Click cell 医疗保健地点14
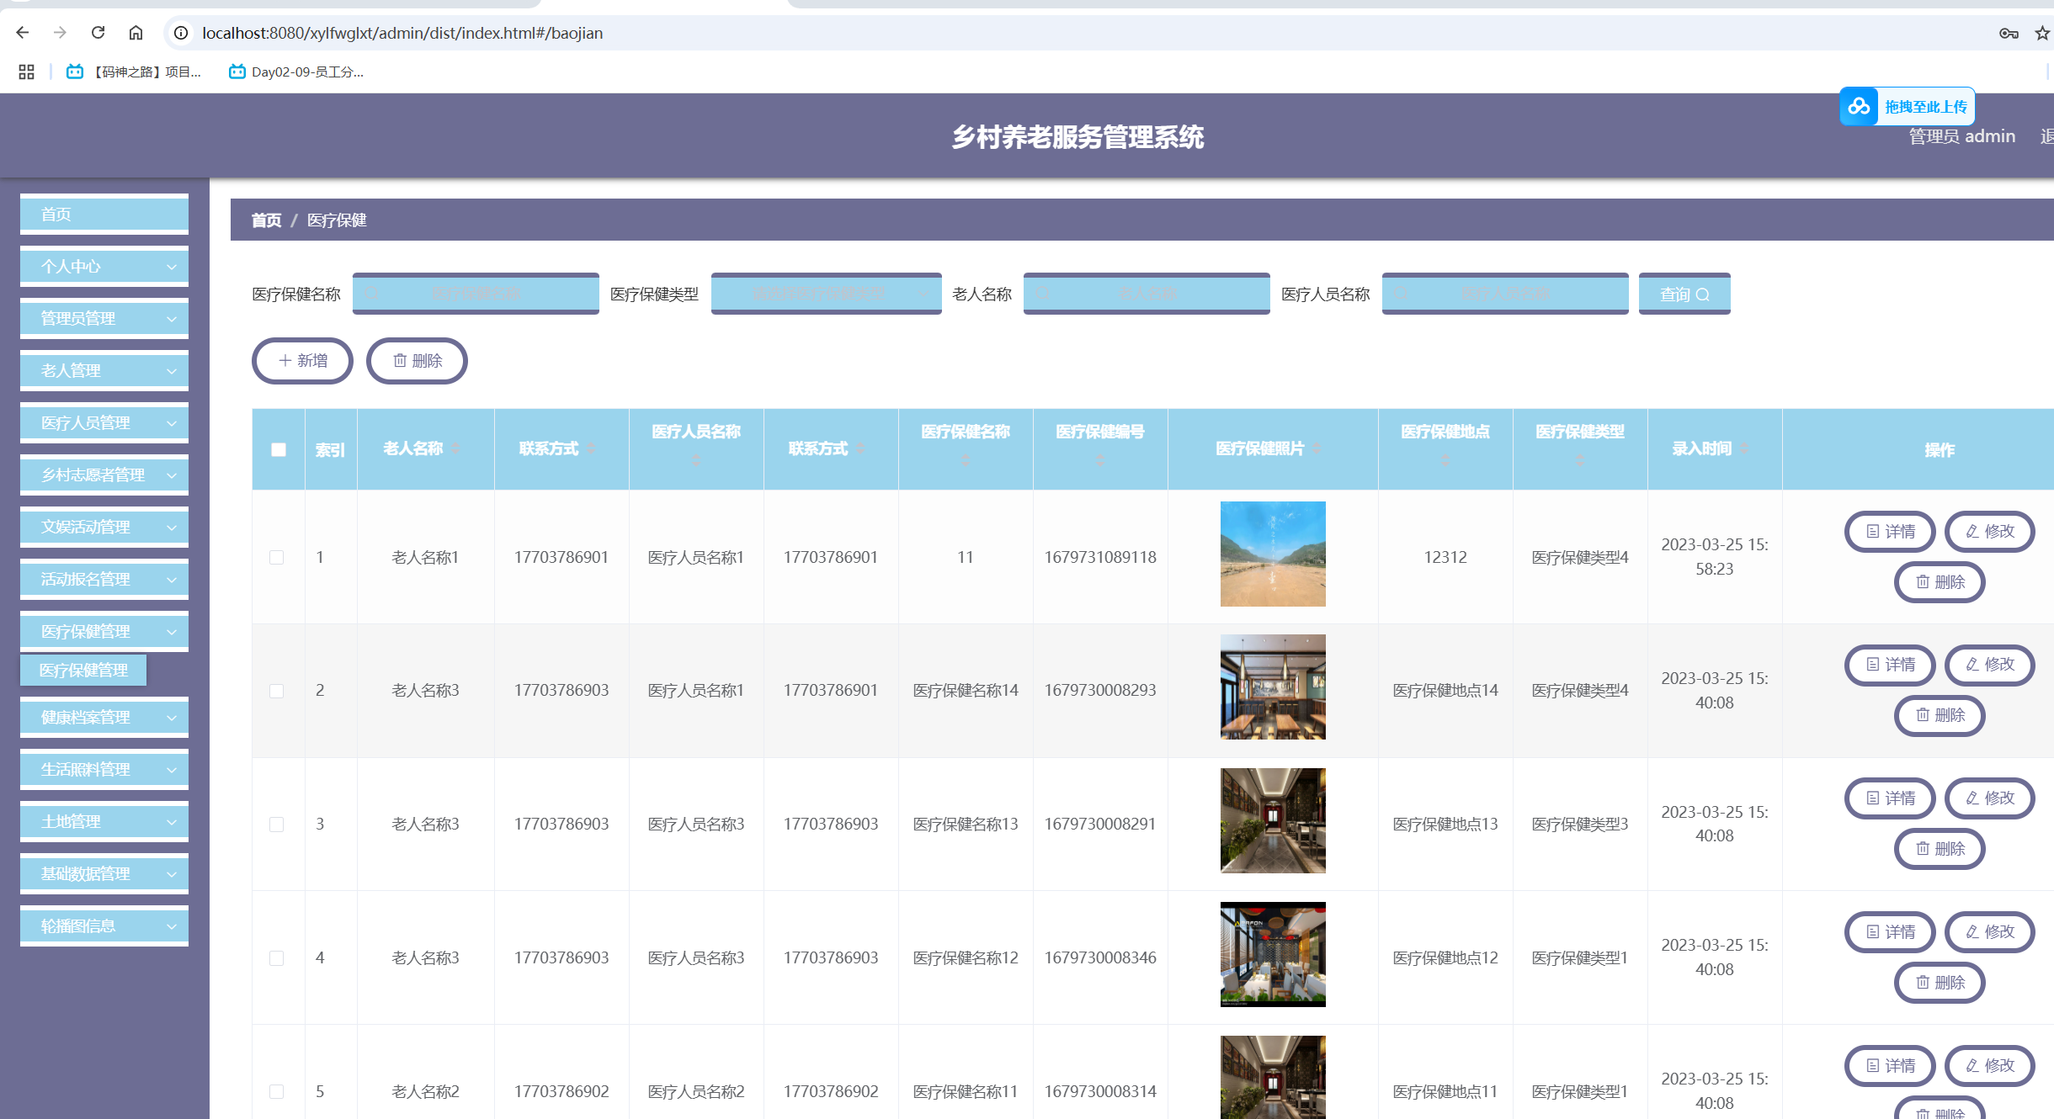 pos(1445,691)
